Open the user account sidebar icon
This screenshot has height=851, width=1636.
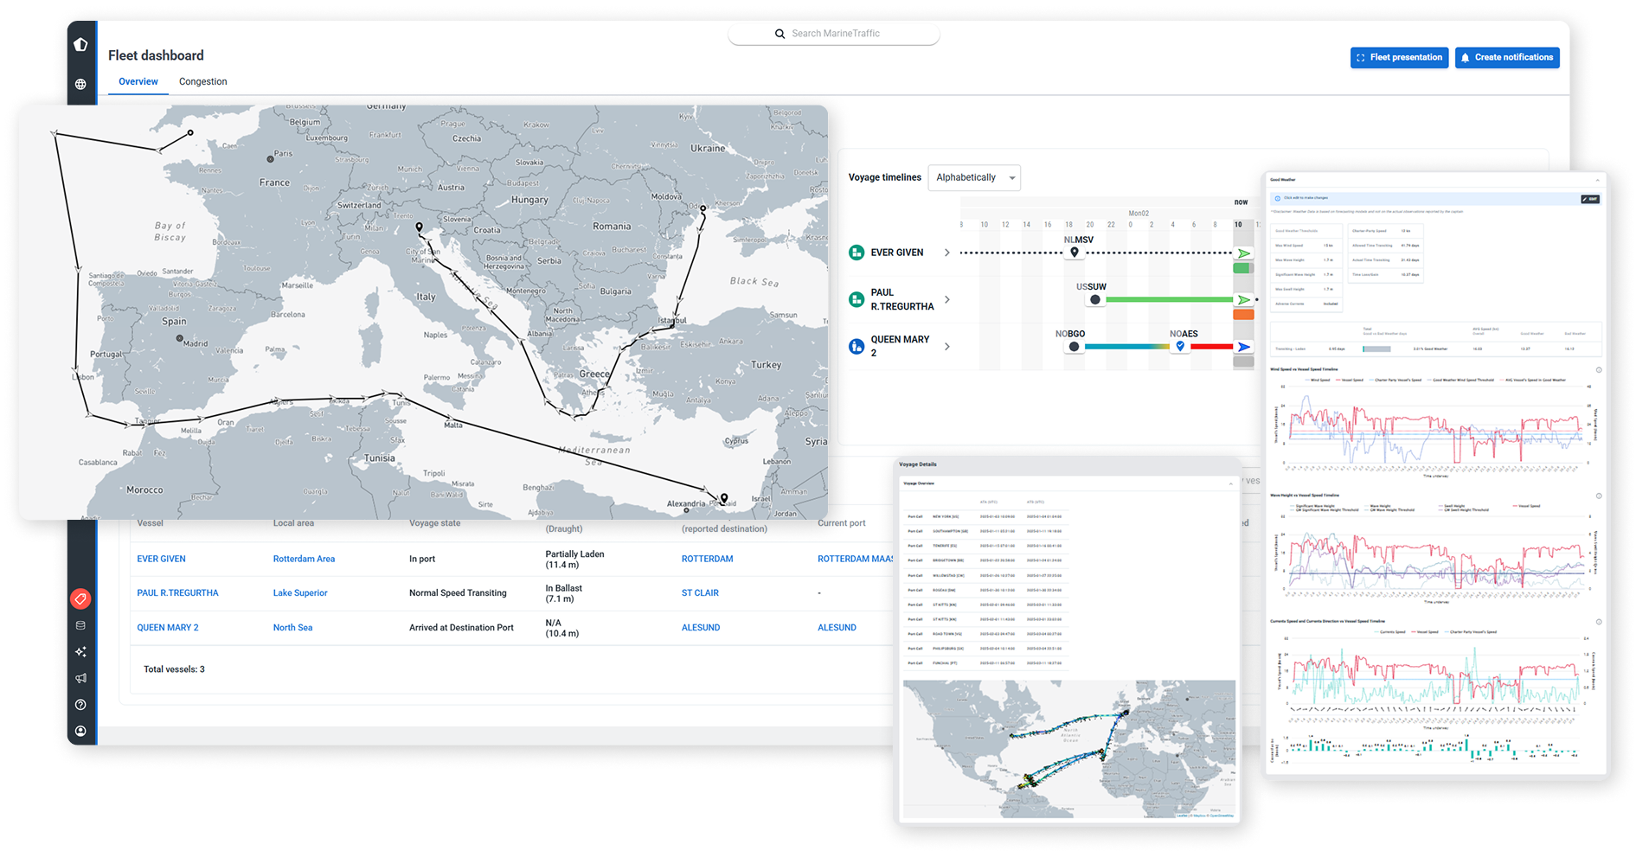(x=80, y=731)
